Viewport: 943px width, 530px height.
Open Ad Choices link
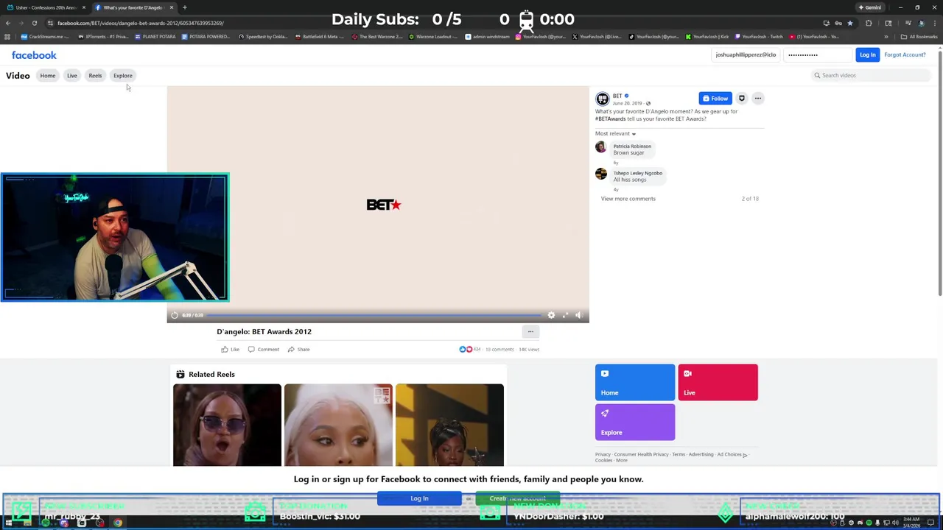pyautogui.click(x=732, y=455)
